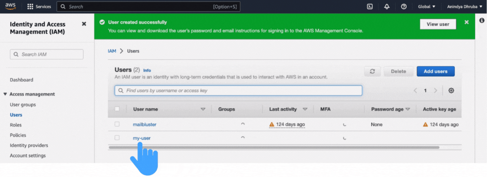Open Identity providers in the sidebar
The image size is (487, 177).
[29, 145]
